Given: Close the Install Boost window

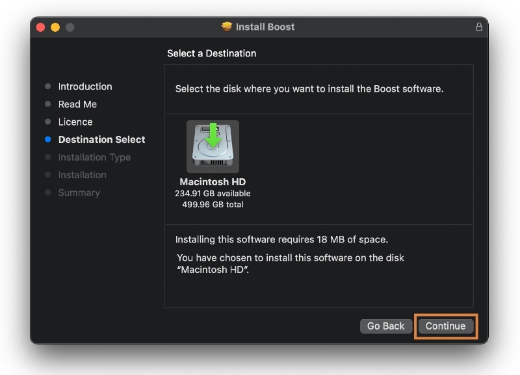Looking at the screenshot, I should 41,27.
